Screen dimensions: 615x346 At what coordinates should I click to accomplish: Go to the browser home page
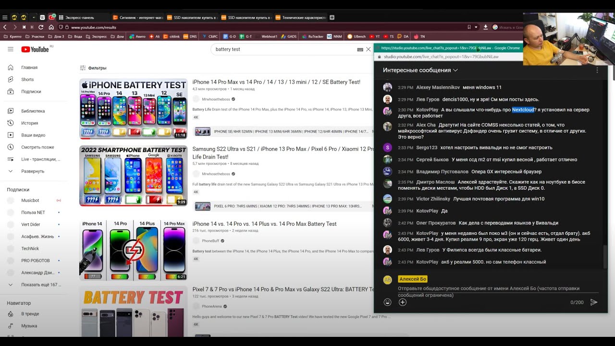pyautogui.click(x=50, y=27)
